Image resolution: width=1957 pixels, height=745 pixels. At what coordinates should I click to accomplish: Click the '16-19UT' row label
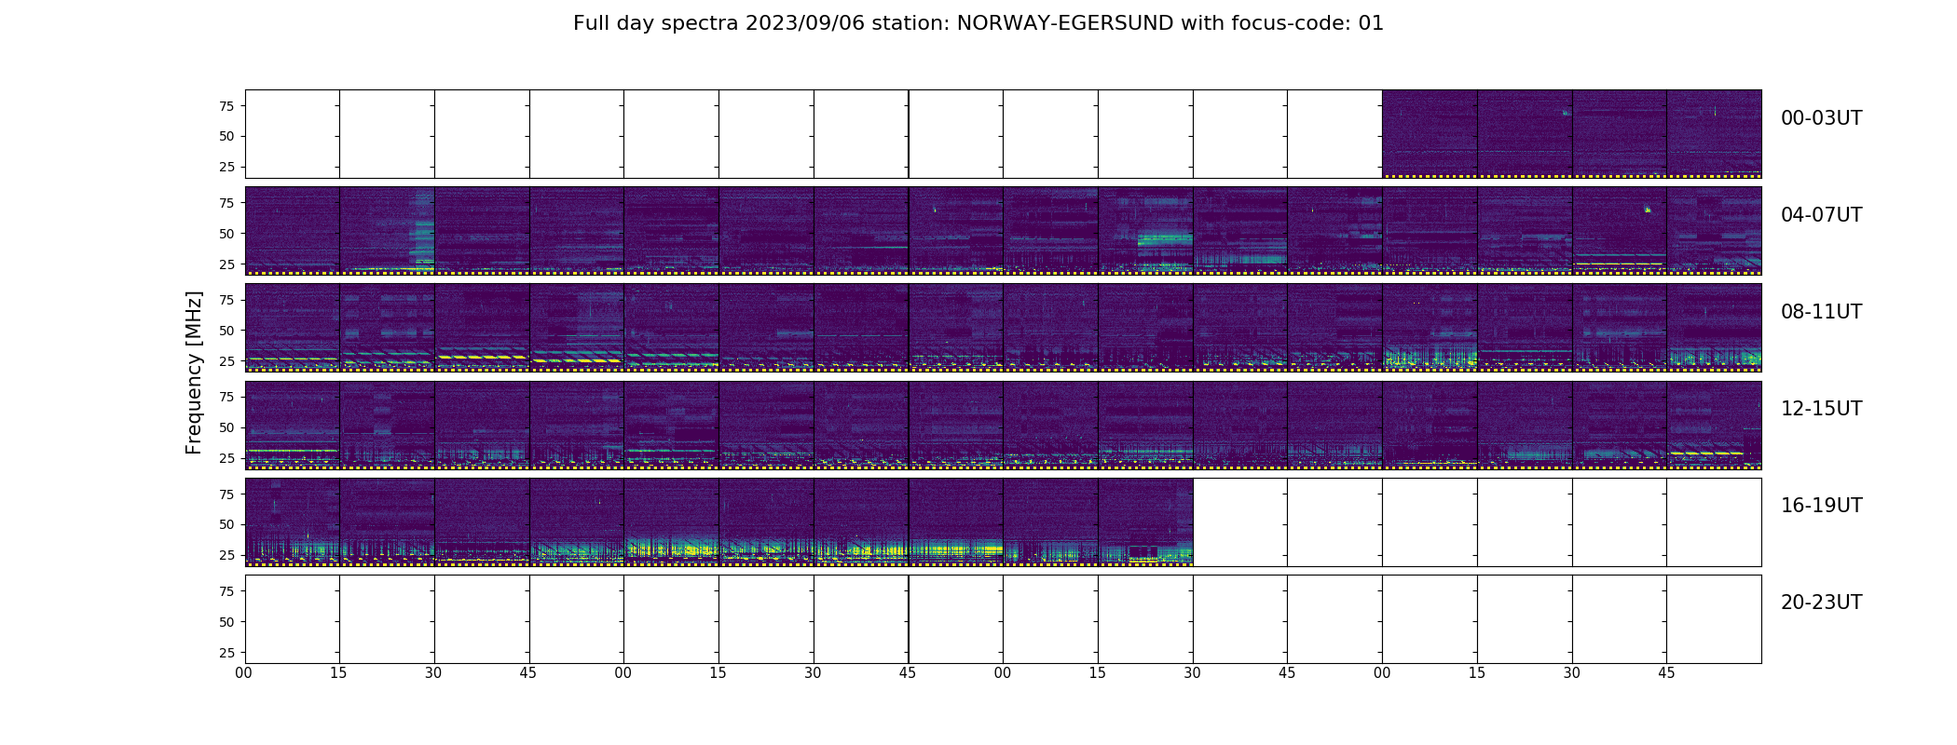[1821, 506]
